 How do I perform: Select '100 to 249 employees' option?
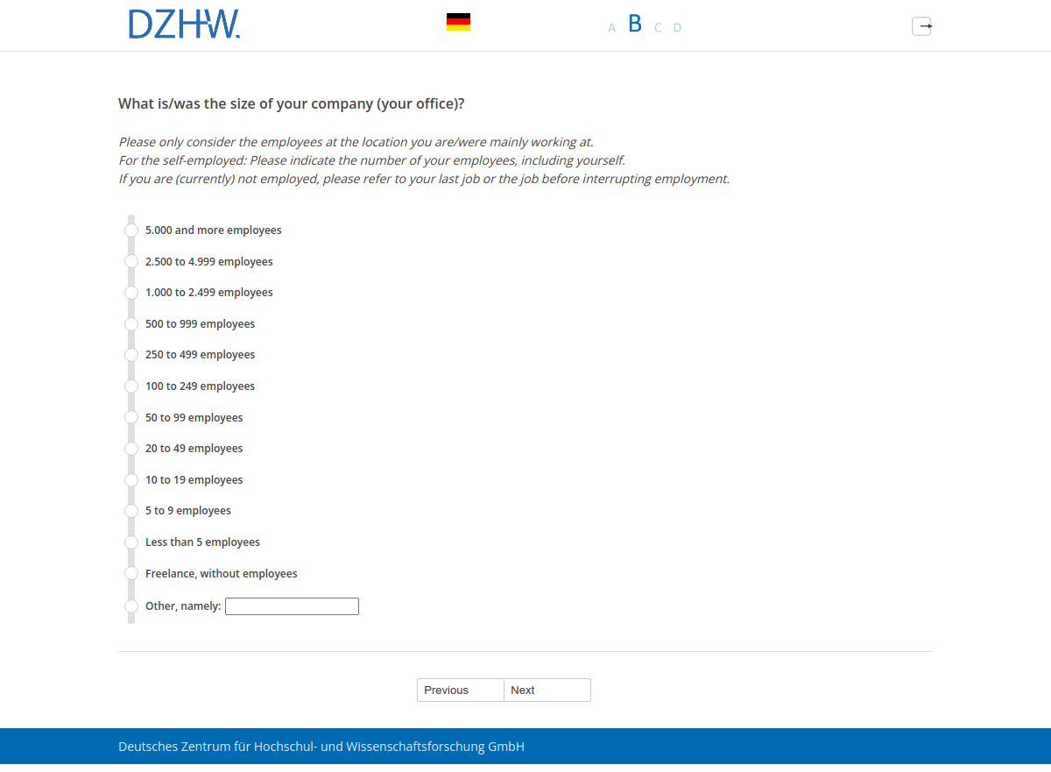[x=131, y=386]
